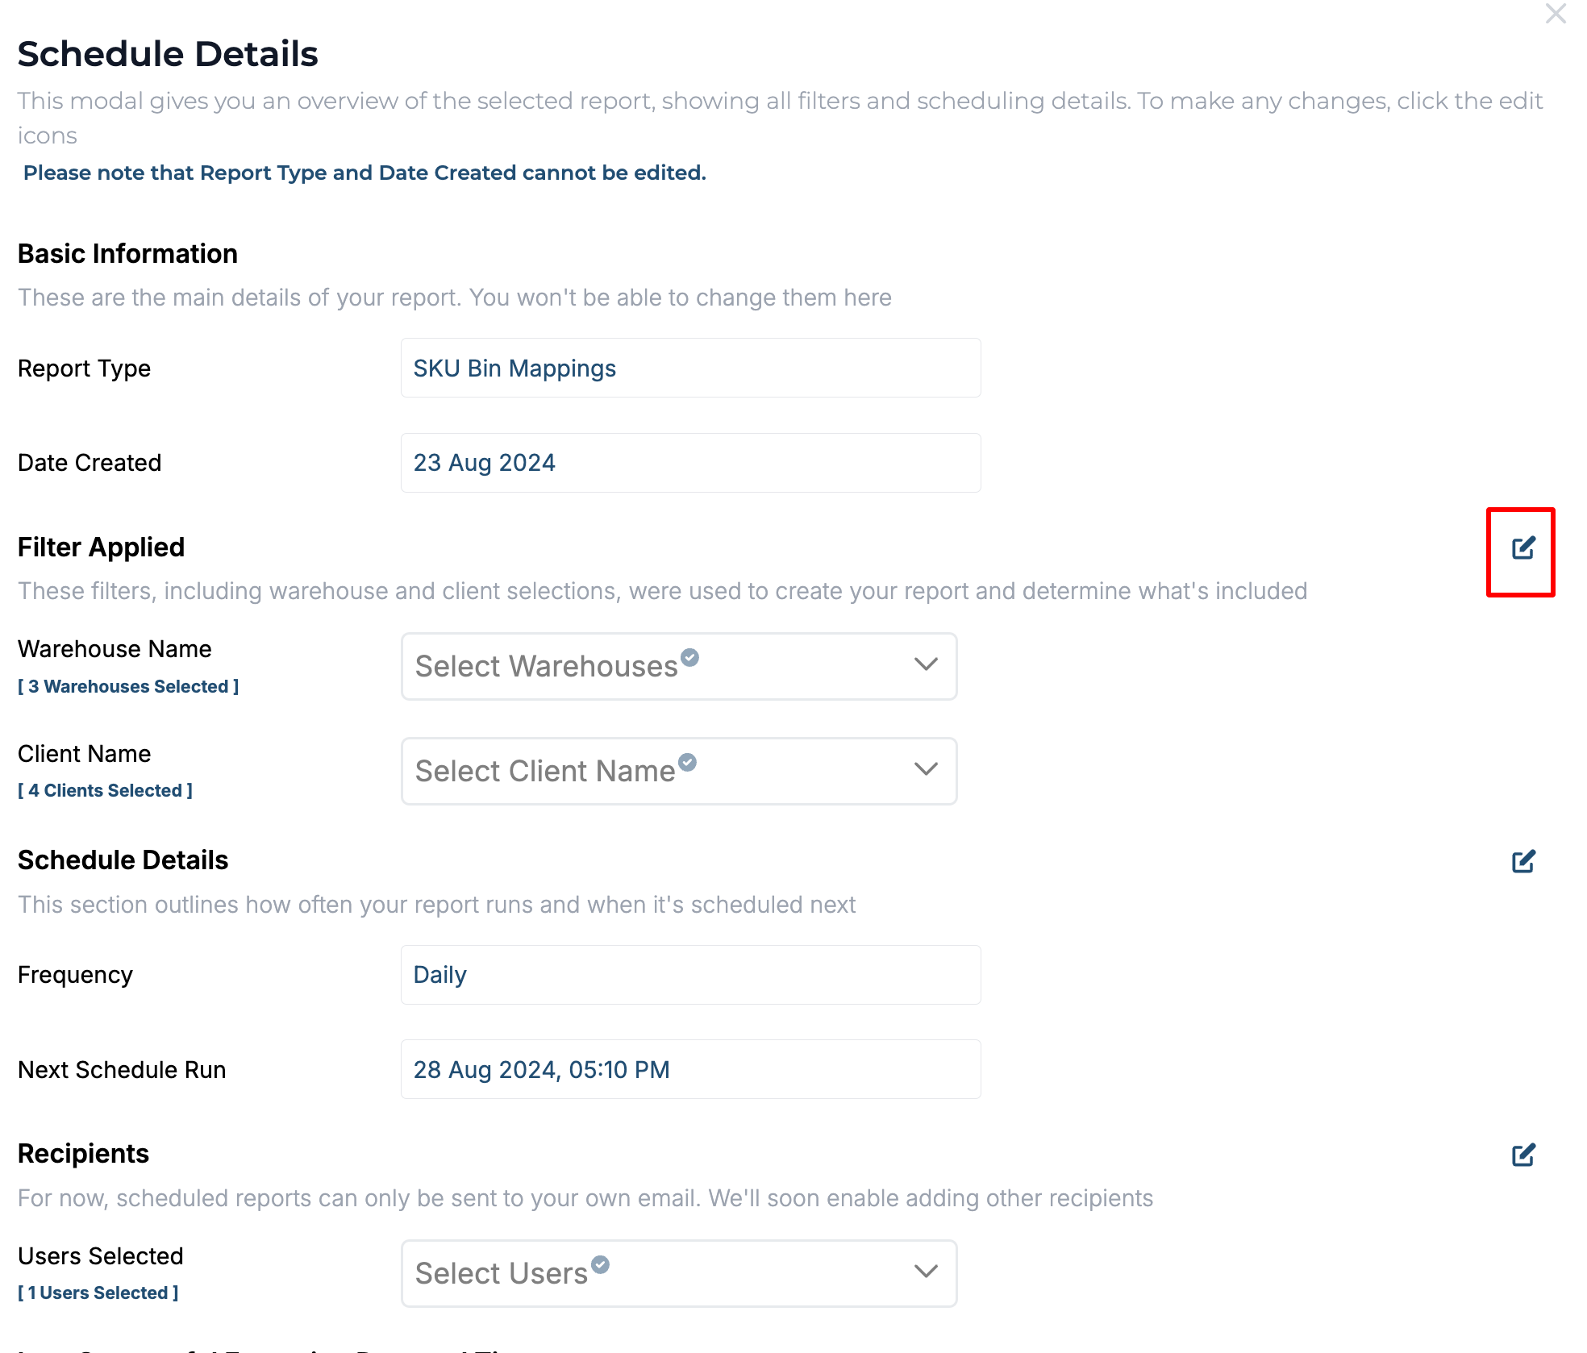
Task: Close the Schedule Details modal
Action: (1555, 14)
